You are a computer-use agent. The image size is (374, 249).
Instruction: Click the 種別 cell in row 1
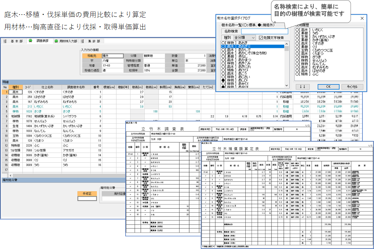[x=15, y=92]
